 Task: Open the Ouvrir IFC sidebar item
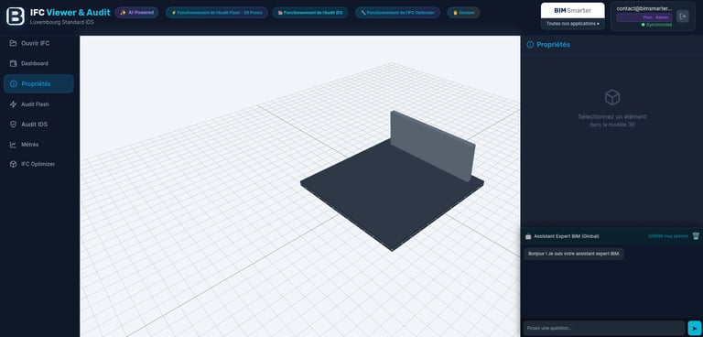[38, 44]
